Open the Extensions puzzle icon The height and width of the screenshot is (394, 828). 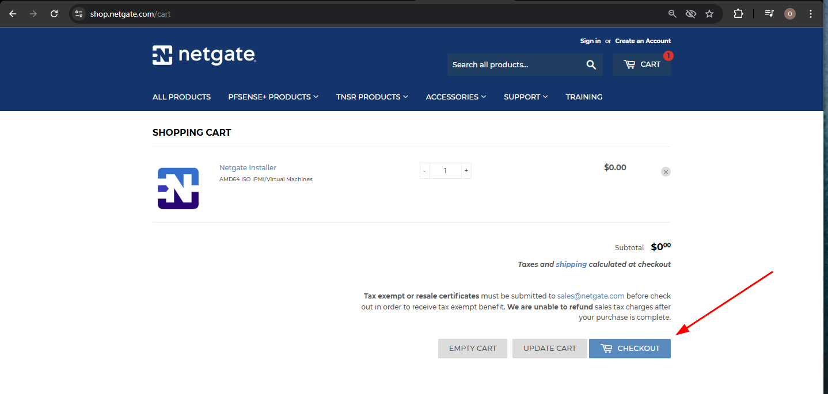tap(738, 14)
